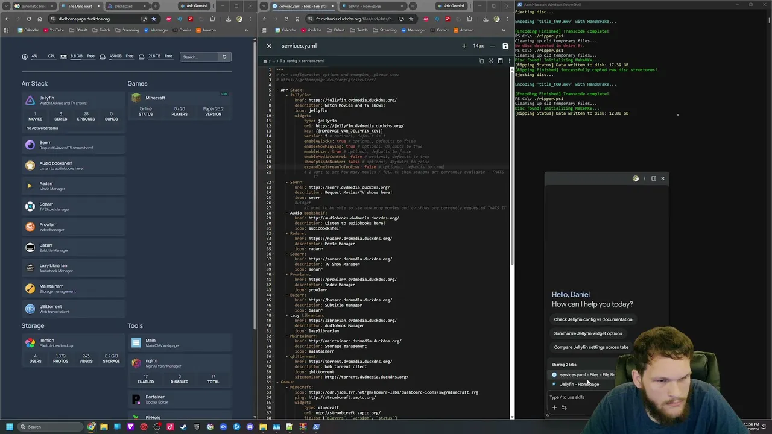The width and height of the screenshot is (772, 434).
Task: Open the Gemini panel three-dot menu
Action: pyautogui.click(x=644, y=178)
